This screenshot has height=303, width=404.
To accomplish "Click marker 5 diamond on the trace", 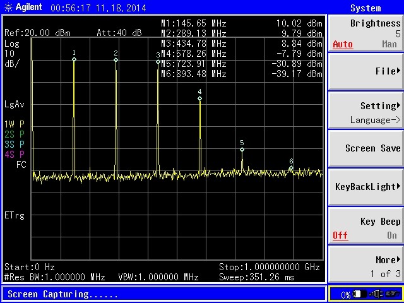I will pyautogui.click(x=242, y=150).
